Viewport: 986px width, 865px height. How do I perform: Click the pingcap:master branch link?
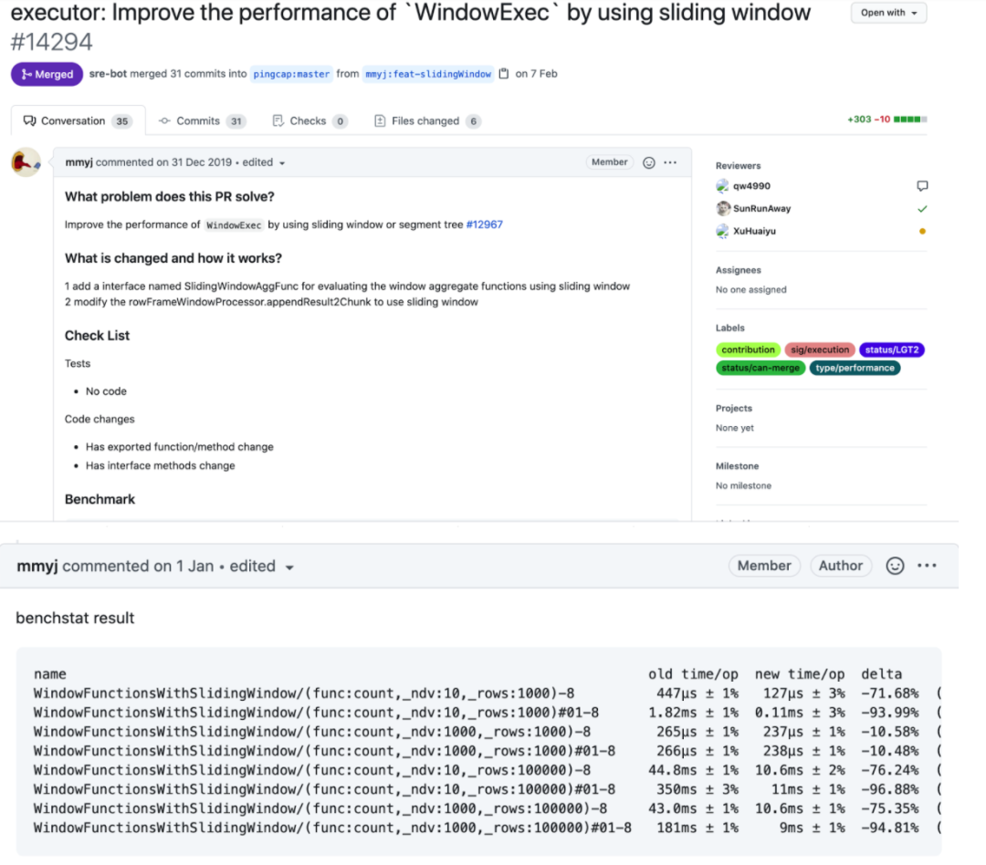tap(292, 74)
